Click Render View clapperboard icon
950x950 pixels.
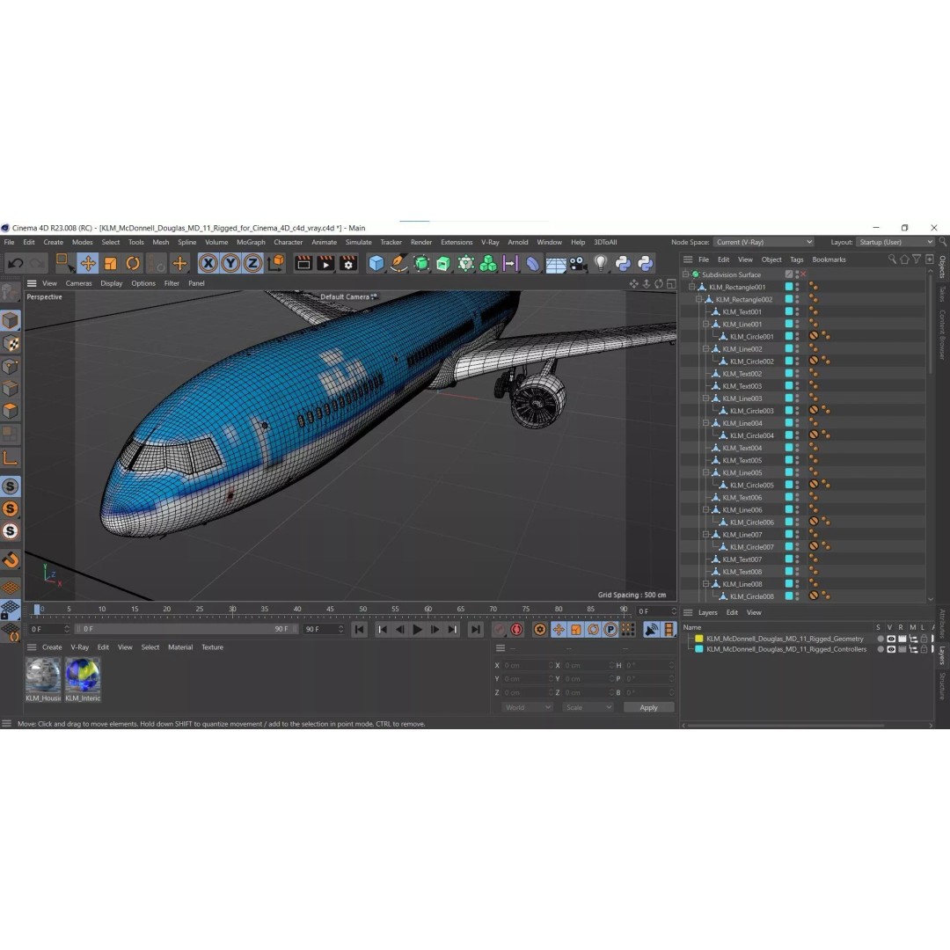pyautogui.click(x=303, y=263)
